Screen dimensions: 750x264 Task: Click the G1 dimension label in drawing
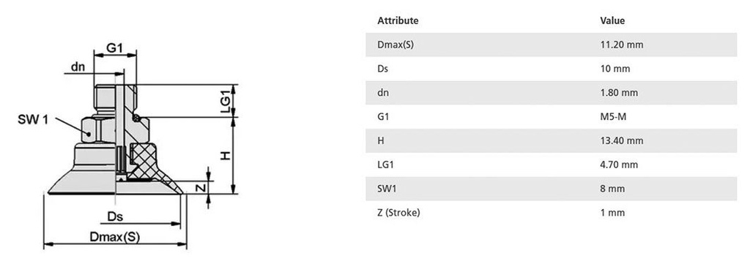115,48
